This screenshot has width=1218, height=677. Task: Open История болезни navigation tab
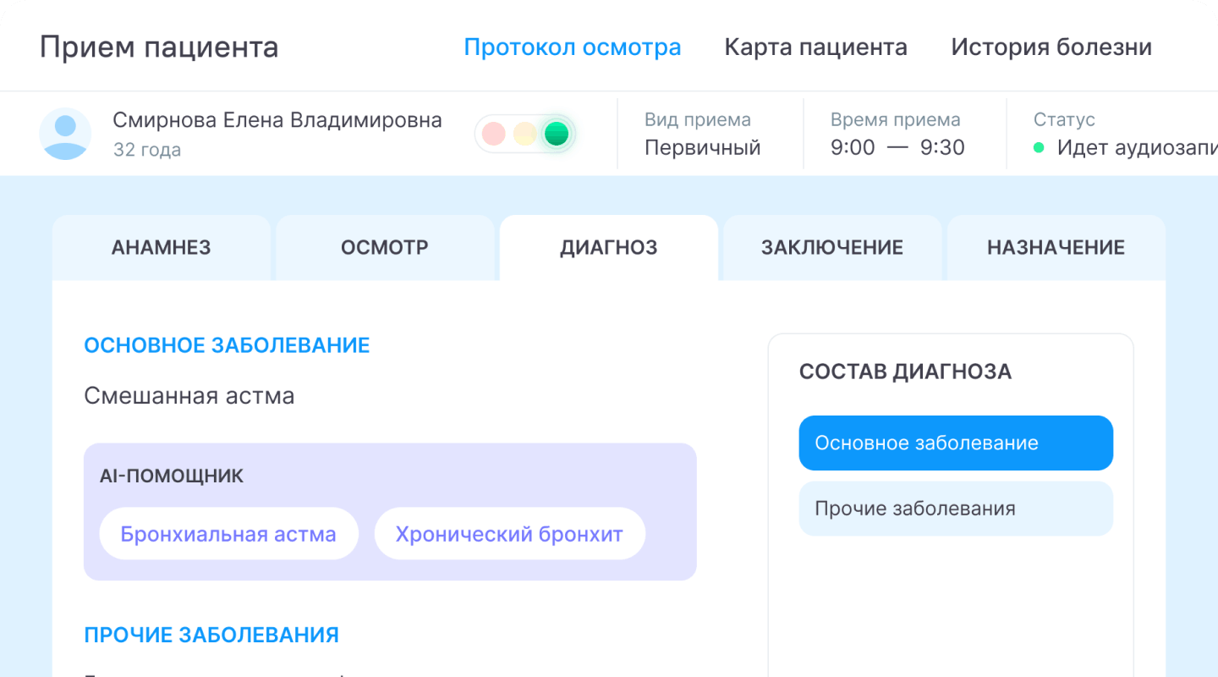[1051, 47]
